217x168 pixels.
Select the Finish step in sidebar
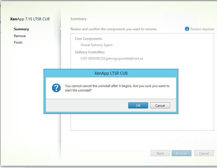[18, 43]
